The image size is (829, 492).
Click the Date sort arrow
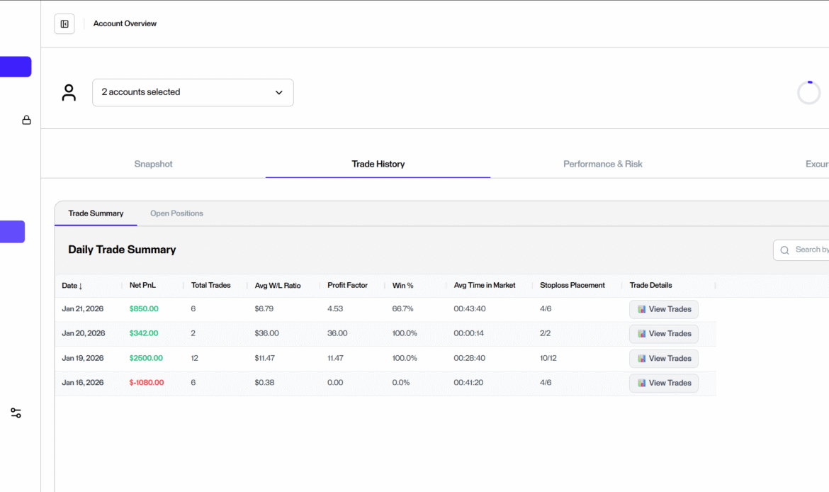[81, 286]
